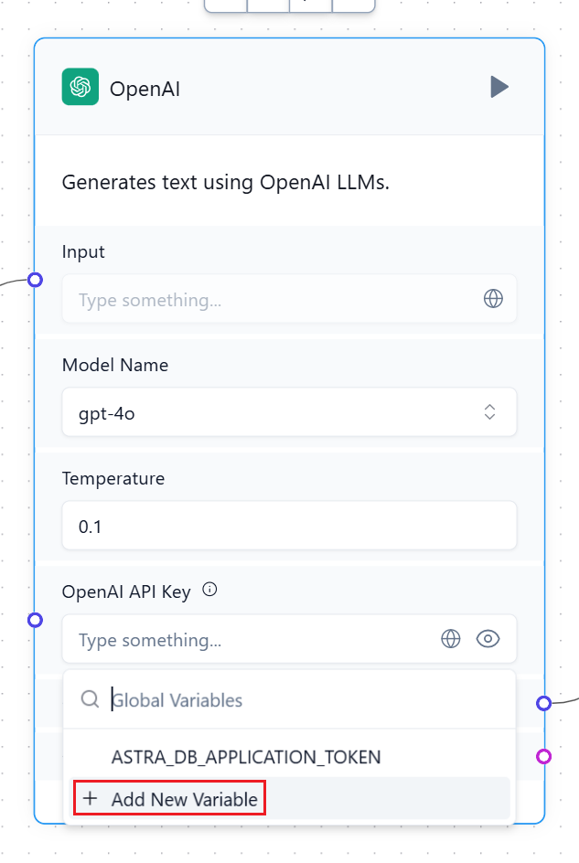Open the Model Name dropdown showing gpt-4o

click(289, 412)
